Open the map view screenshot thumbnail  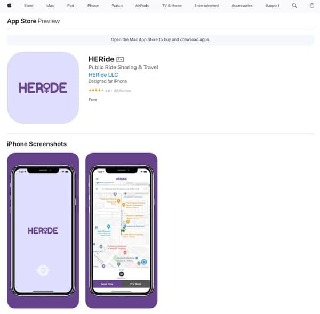click(122, 230)
